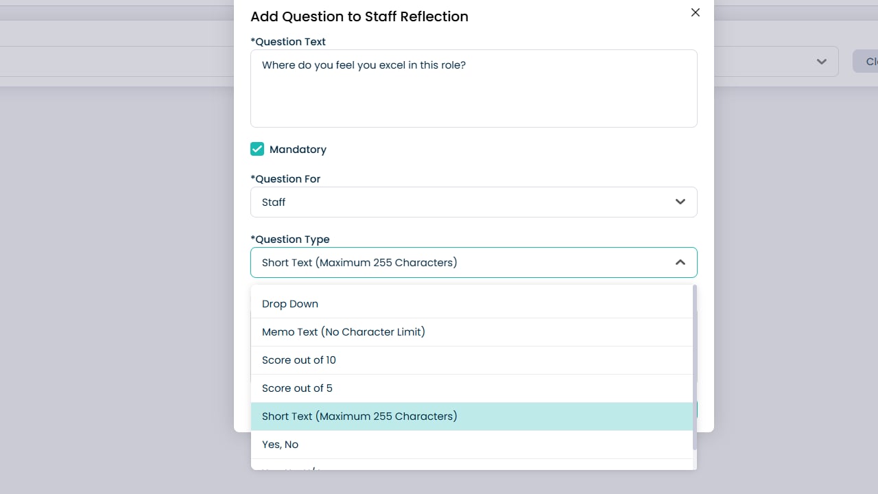Collapse the Question Type dropdown
Image resolution: width=878 pixels, height=494 pixels.
tap(473, 263)
